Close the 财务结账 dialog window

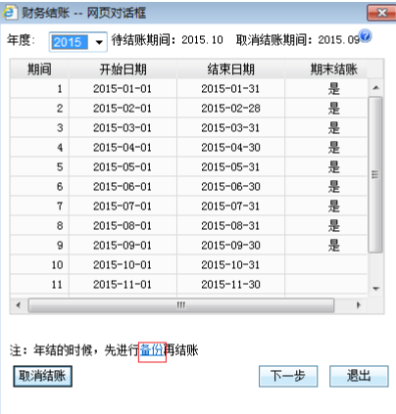point(381,13)
